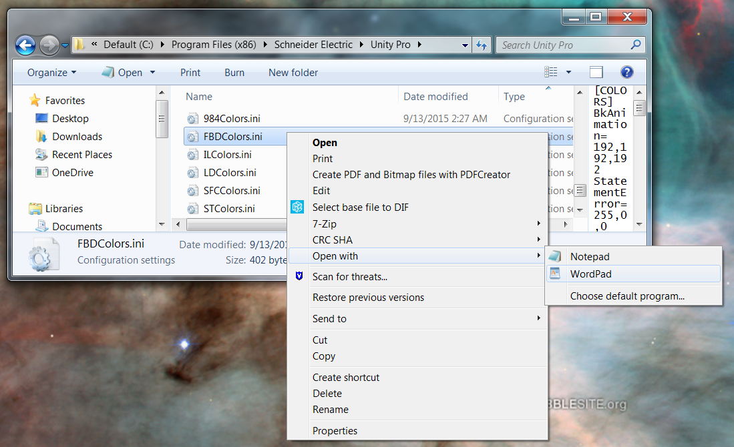Click the Forward navigation arrow button
This screenshot has width=734, height=447.
pyautogui.click(x=49, y=45)
